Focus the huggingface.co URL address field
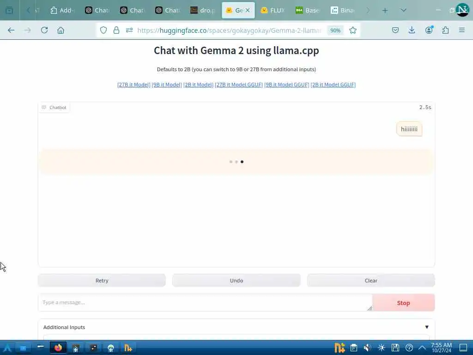The height and width of the screenshot is (355, 473). tap(229, 30)
